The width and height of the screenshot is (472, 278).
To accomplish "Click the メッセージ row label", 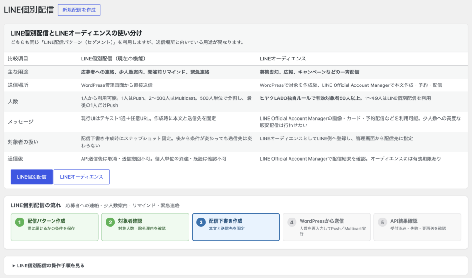I will click(x=20, y=122).
